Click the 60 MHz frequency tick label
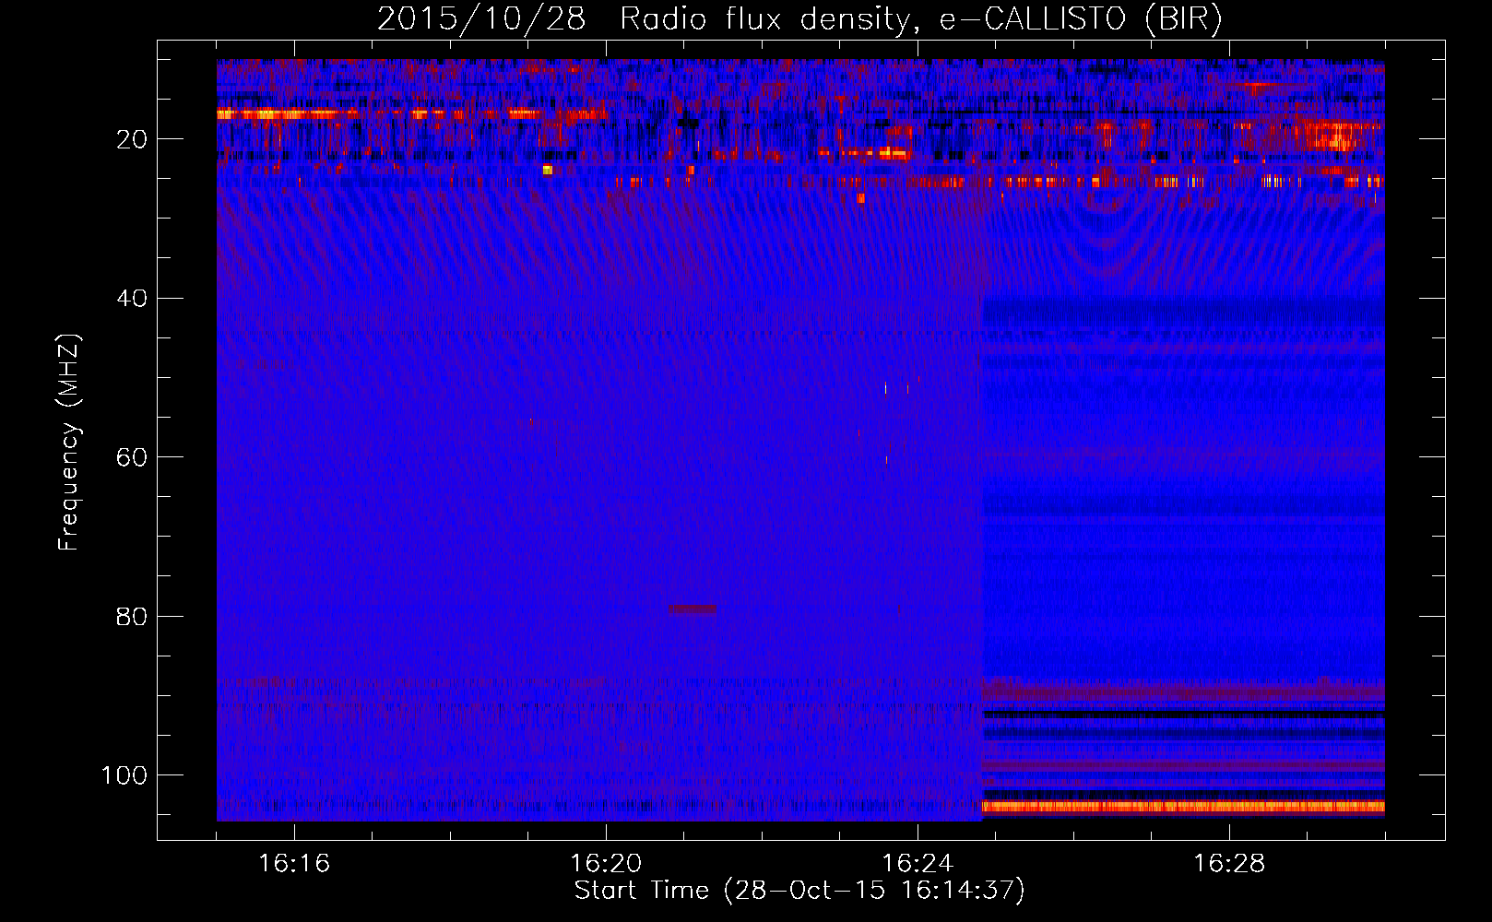Screen dimensions: 1492x922 tap(132, 457)
